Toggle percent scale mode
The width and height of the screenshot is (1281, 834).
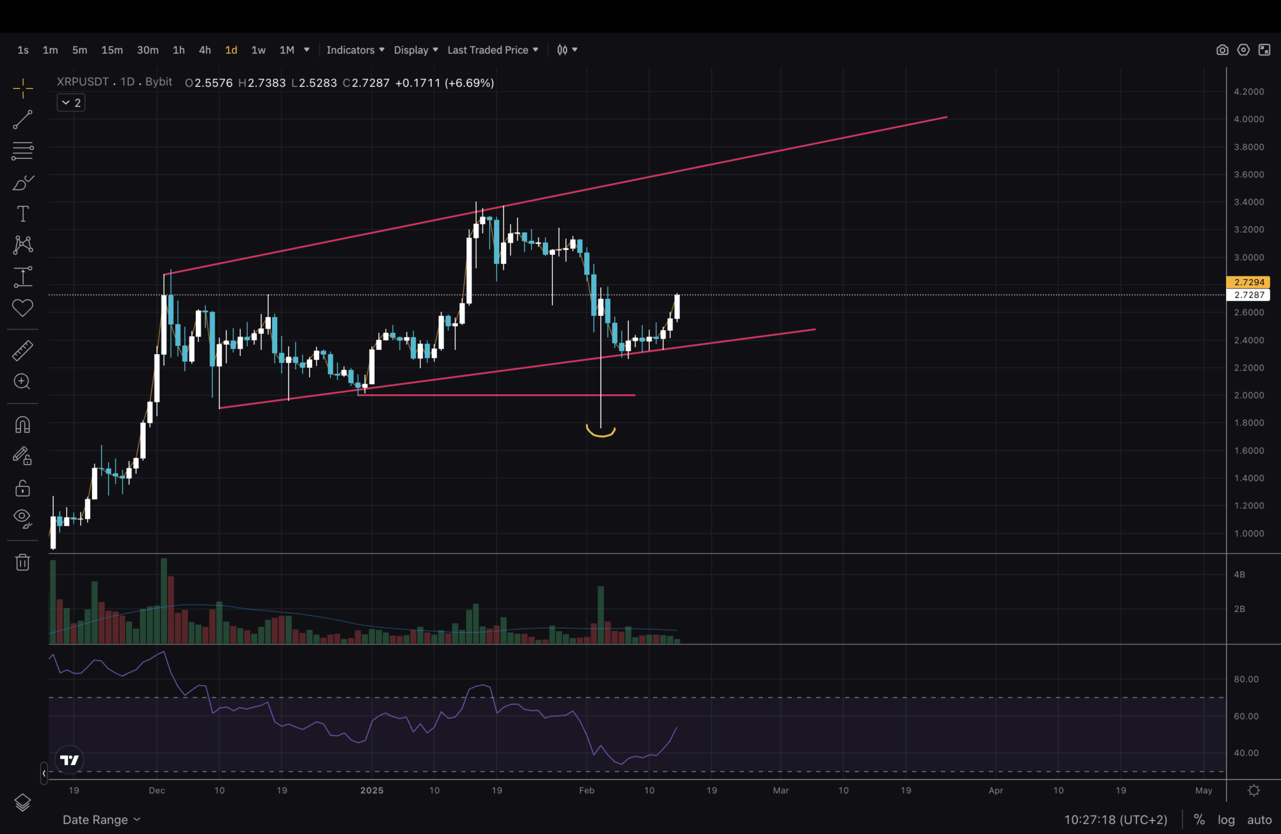[x=1199, y=820]
